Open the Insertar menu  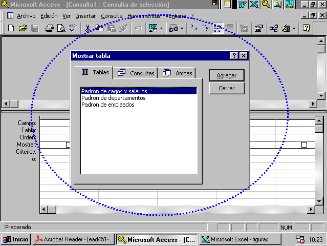coord(85,16)
